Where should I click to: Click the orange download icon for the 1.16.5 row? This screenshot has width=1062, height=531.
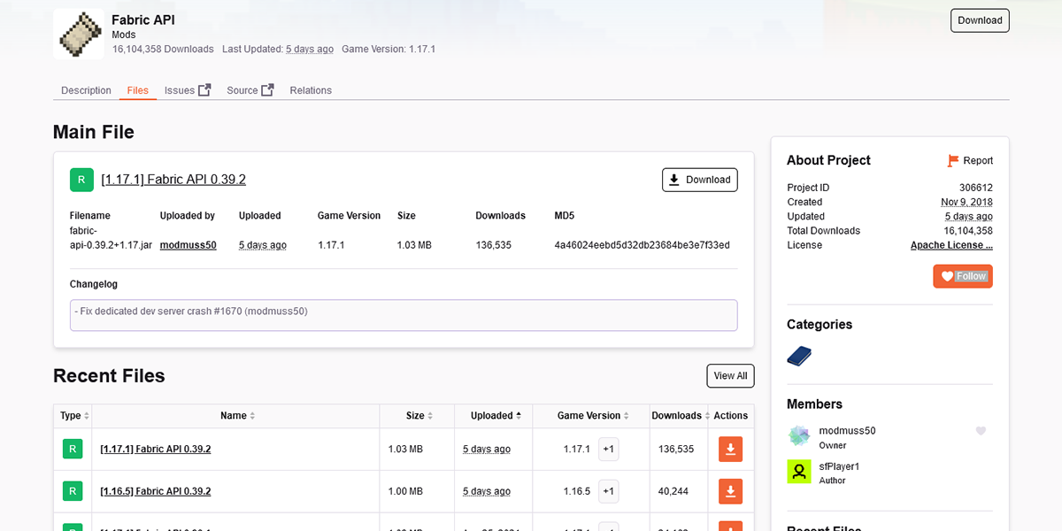pyautogui.click(x=730, y=491)
